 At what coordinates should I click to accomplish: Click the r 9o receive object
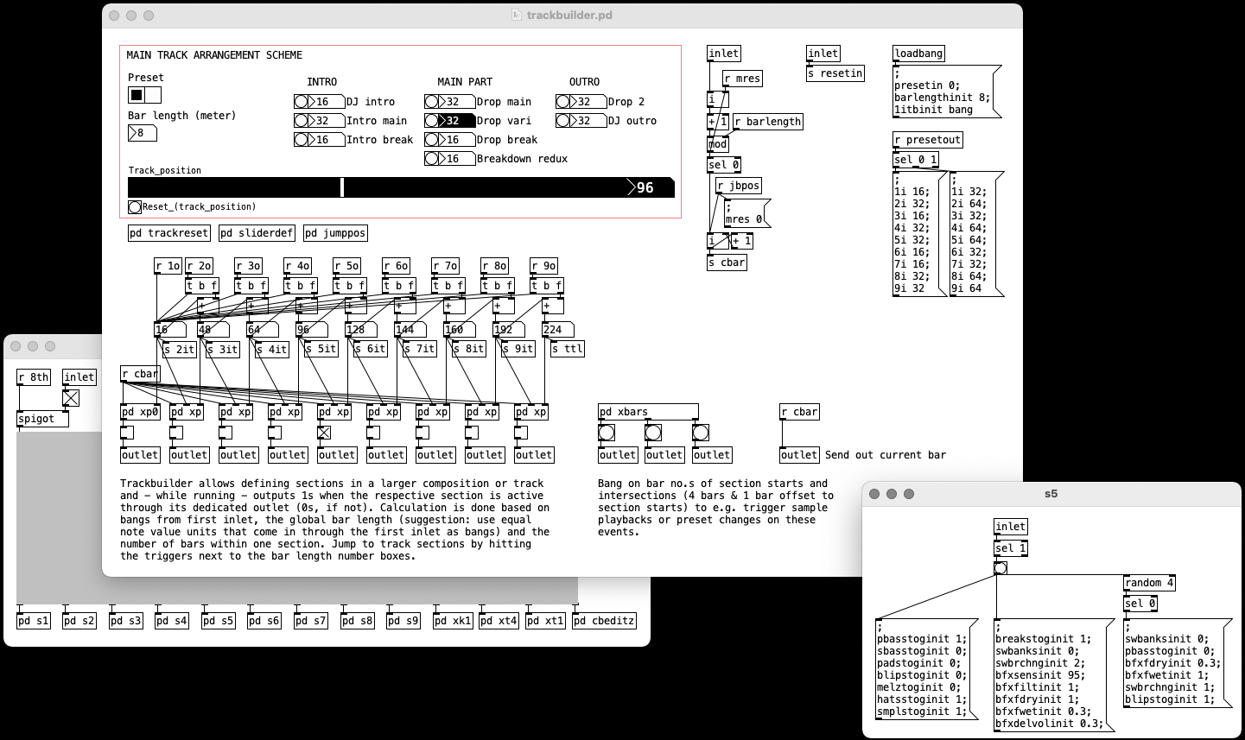544,266
